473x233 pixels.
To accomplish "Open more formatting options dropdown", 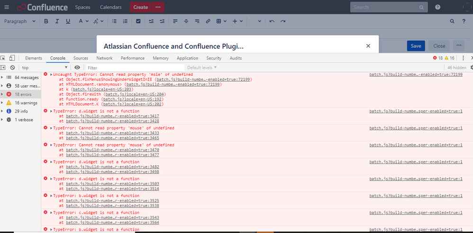I will (x=98, y=21).
